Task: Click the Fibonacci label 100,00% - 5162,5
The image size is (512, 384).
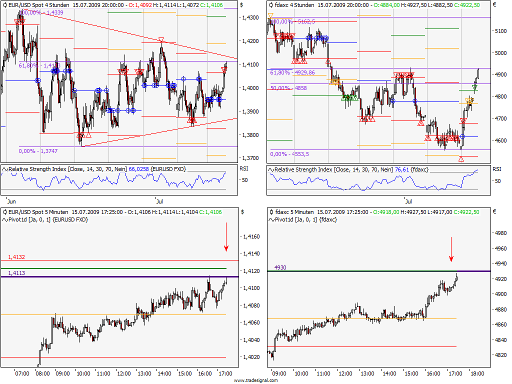Action: click(293, 22)
